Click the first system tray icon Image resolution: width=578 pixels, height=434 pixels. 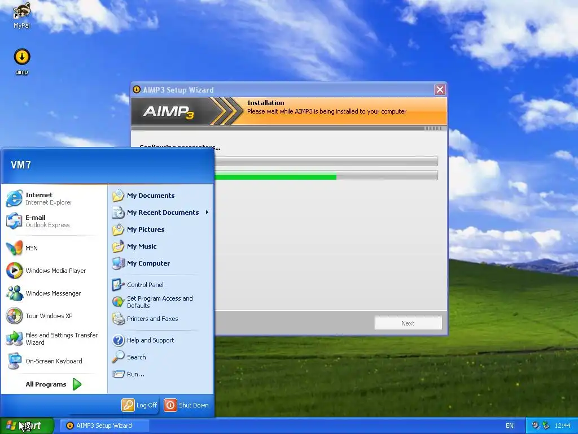(x=536, y=426)
